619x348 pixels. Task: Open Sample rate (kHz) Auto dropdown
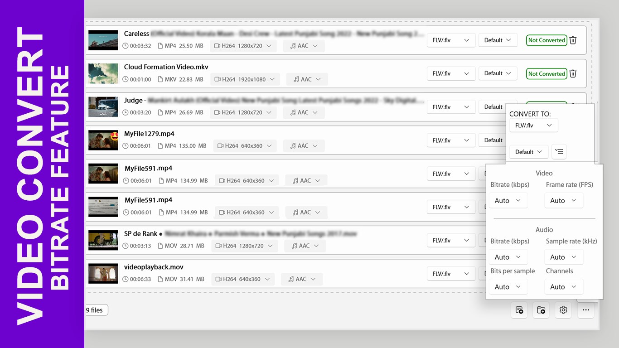pos(564,257)
